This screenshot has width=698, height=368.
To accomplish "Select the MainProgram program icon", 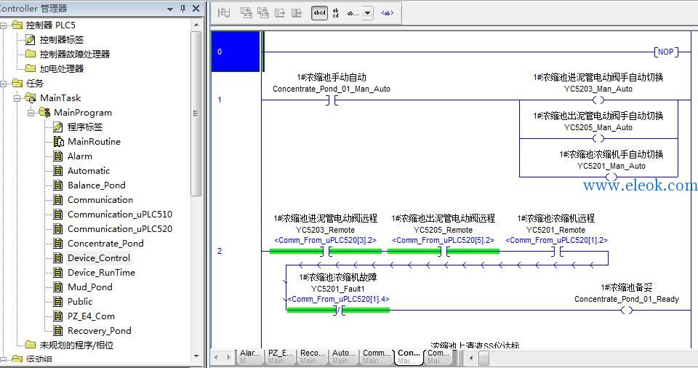I will coord(44,112).
